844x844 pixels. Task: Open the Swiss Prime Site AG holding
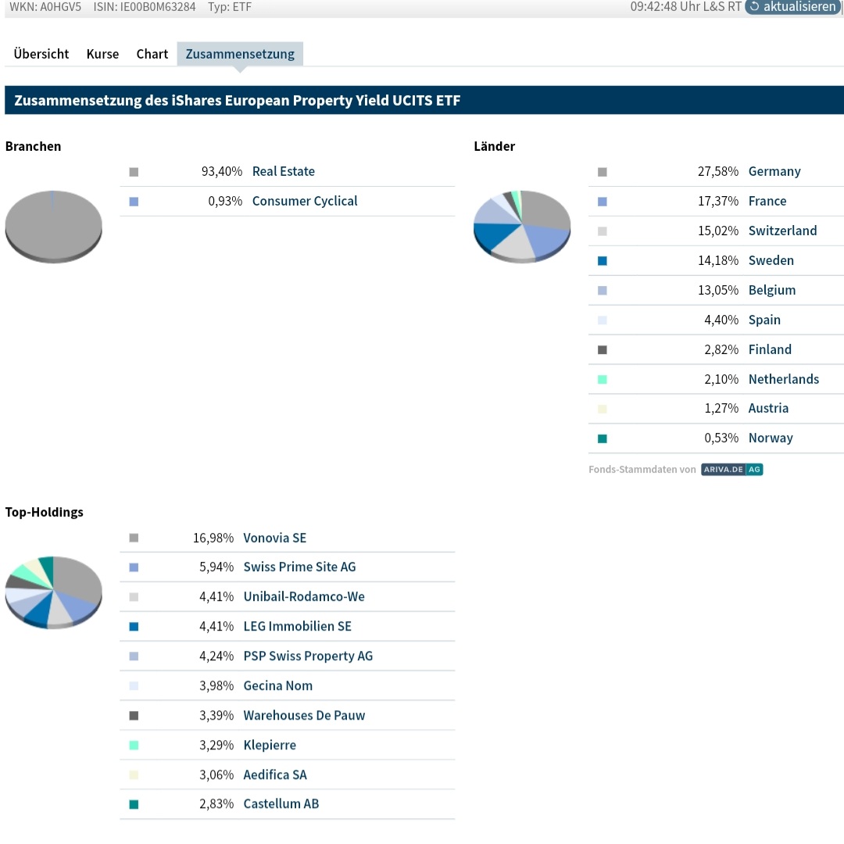[x=300, y=567]
